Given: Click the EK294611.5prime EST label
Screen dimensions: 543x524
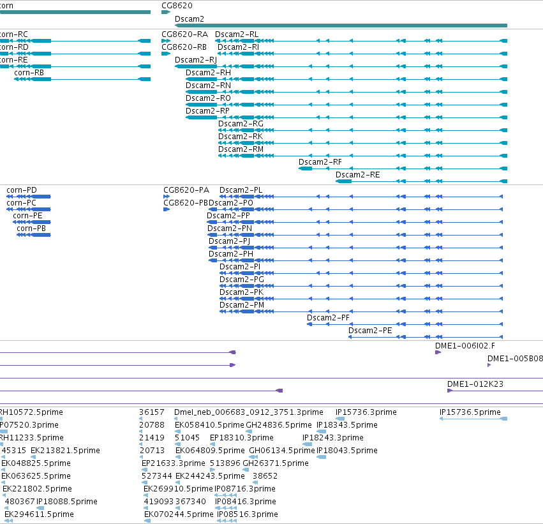Looking at the screenshot, I should (x=39, y=514).
